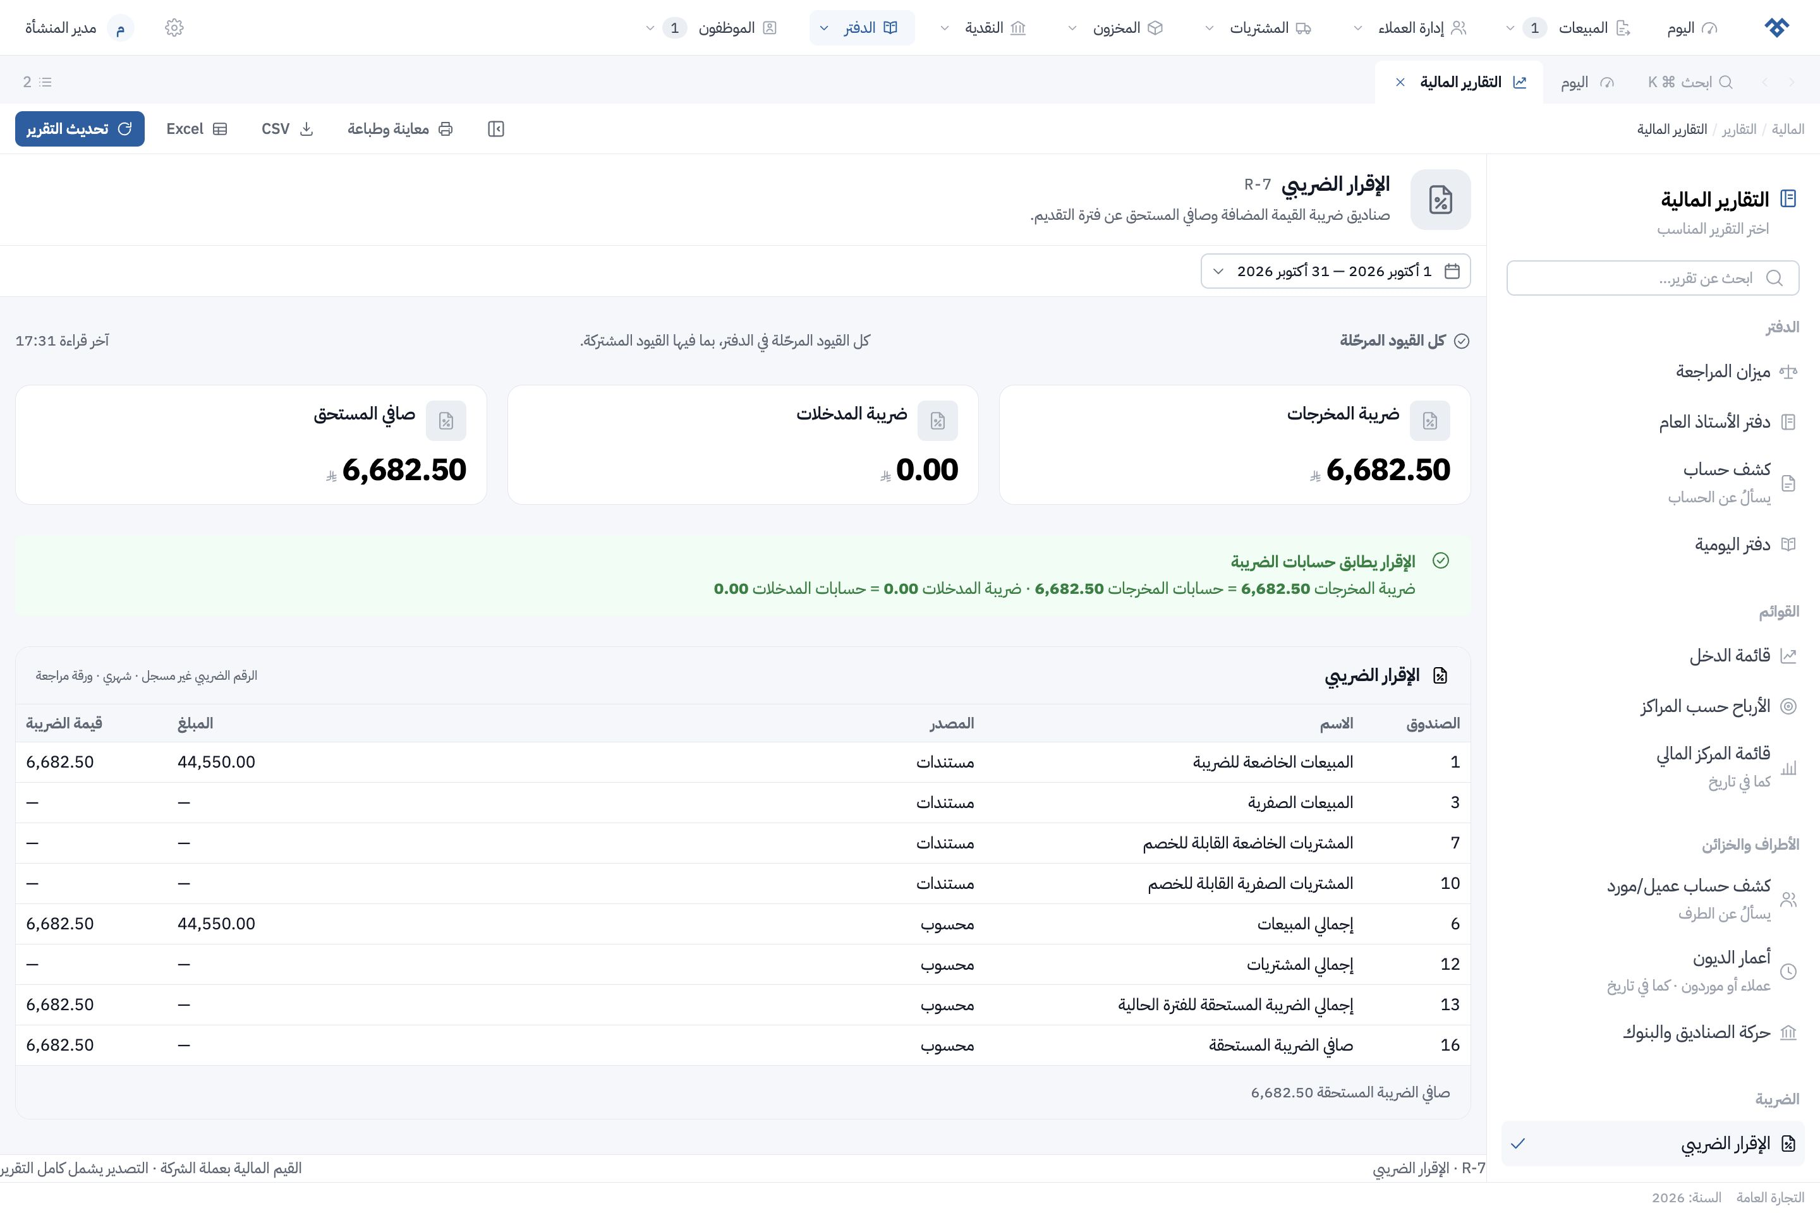This screenshot has width=1820, height=1213.
Task: Click the bank icon for حركة الصناديق والبنوك
Action: 1788,1033
